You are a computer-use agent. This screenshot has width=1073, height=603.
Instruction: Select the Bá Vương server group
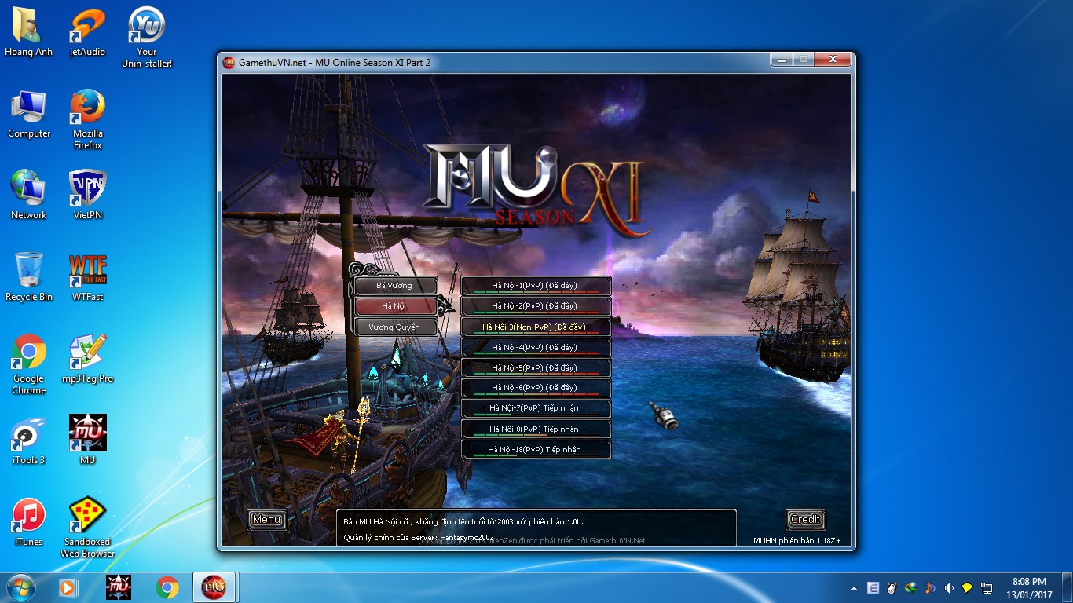tap(395, 286)
